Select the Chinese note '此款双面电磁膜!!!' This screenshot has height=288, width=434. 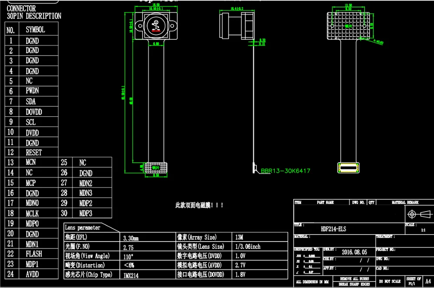point(199,205)
